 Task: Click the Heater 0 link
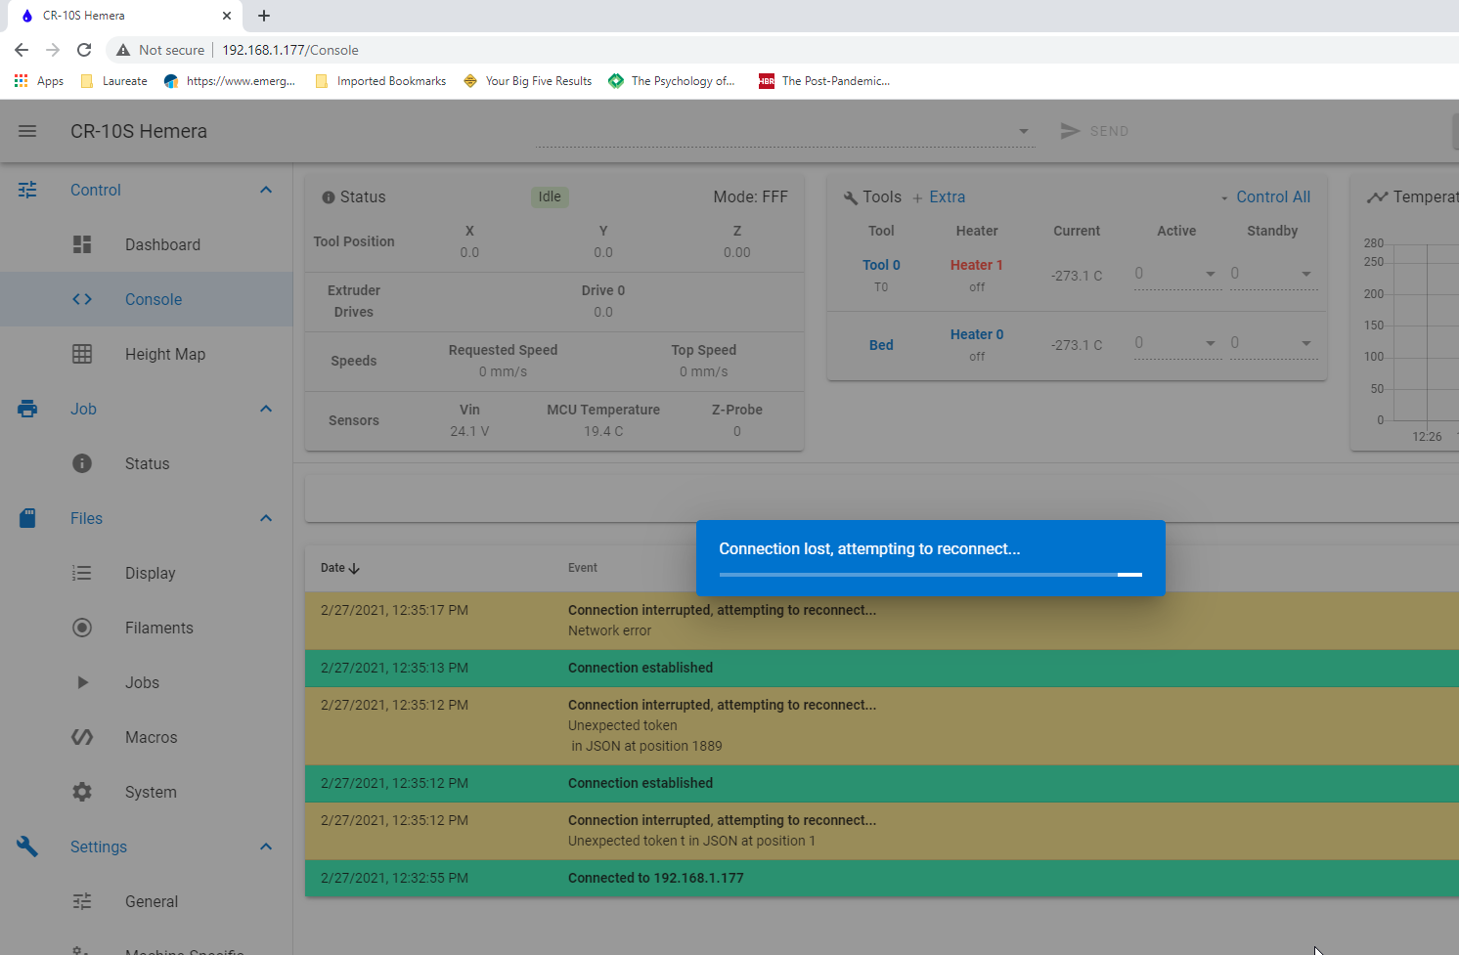pyautogui.click(x=977, y=334)
